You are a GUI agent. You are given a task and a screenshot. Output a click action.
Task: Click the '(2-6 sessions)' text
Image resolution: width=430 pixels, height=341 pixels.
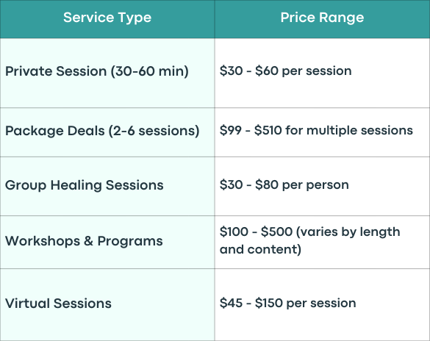(x=154, y=131)
